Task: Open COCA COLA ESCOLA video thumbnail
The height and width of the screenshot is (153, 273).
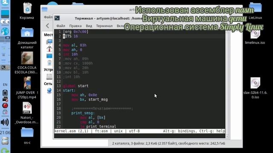Action: coord(27,58)
